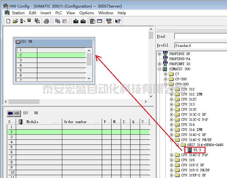Click the context Help arrow icon
Viewport: 227px width, 178px height.
(118, 21)
